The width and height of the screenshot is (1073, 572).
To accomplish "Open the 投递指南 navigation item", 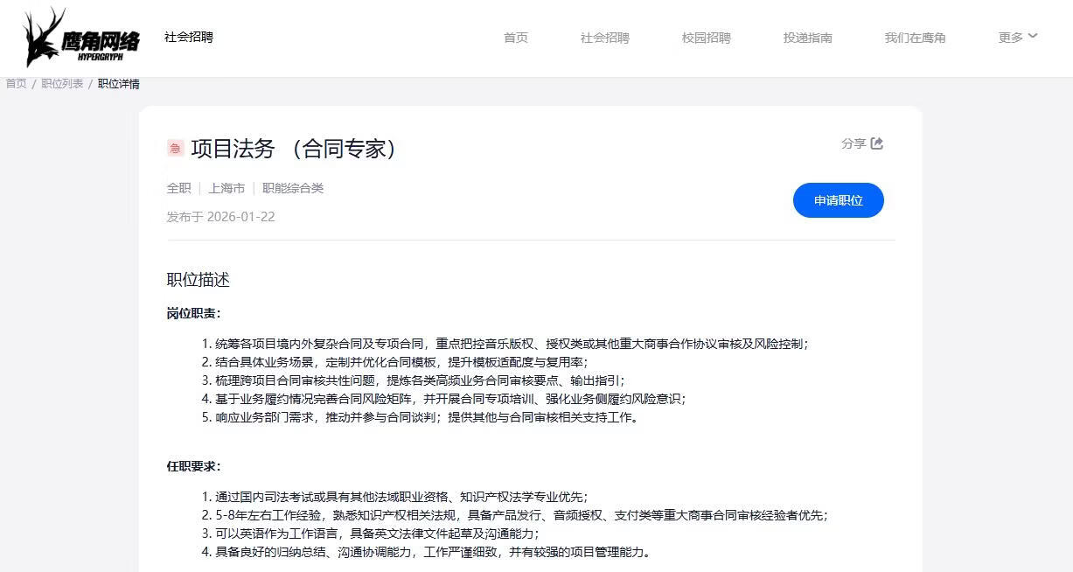I will tap(807, 38).
